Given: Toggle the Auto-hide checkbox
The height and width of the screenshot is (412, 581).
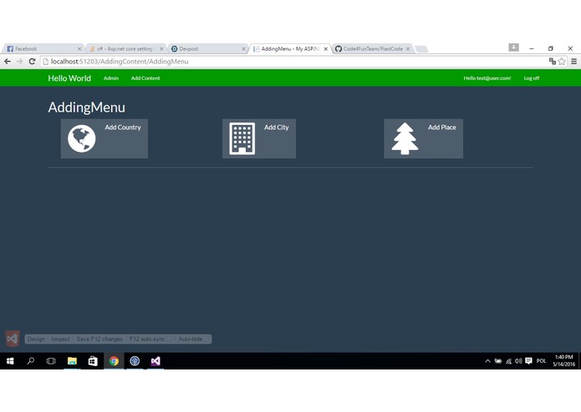Looking at the screenshot, I should point(206,339).
